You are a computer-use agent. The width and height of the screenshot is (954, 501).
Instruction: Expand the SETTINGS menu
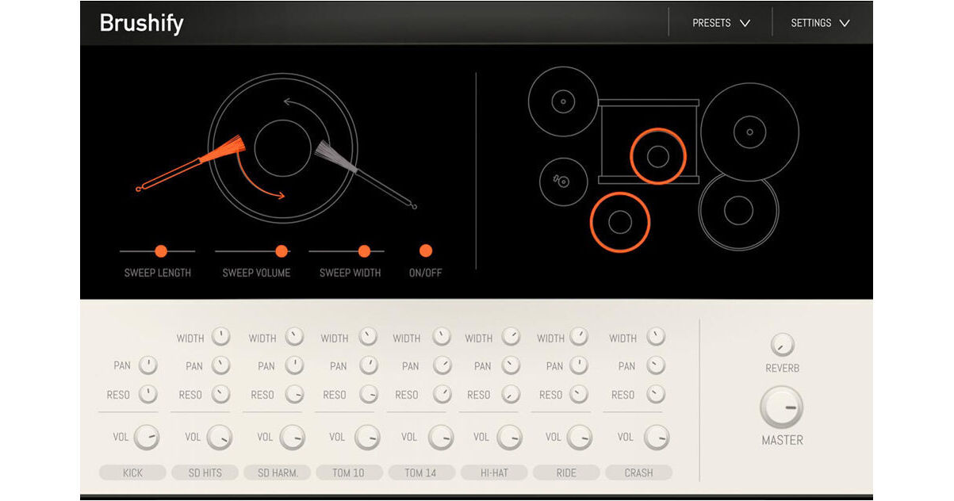(x=819, y=23)
